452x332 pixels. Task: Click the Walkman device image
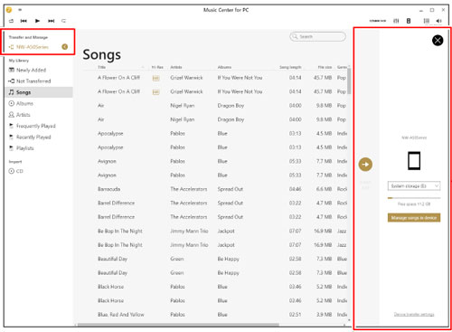click(414, 161)
